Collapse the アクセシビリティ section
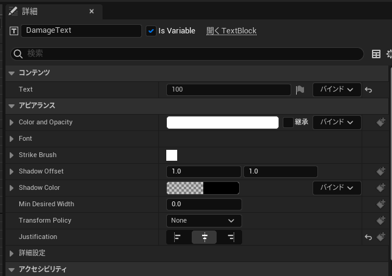 (12, 270)
